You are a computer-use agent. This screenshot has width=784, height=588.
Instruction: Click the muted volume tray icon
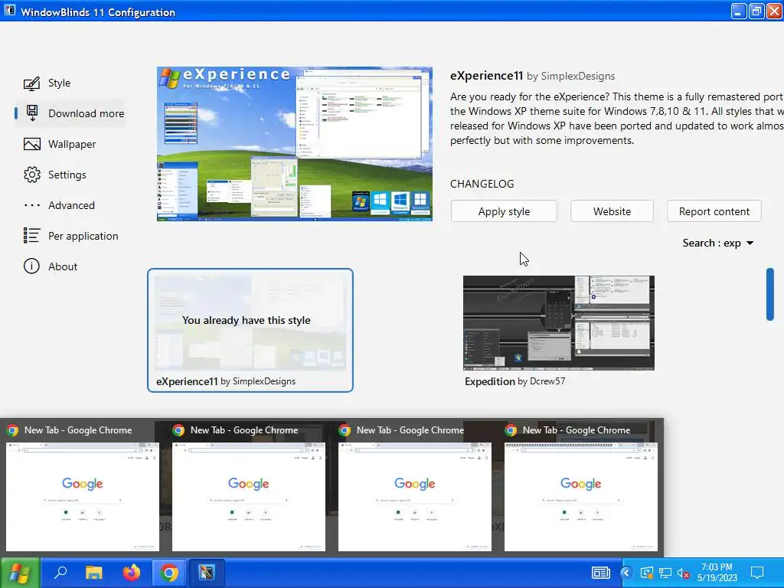(x=684, y=573)
